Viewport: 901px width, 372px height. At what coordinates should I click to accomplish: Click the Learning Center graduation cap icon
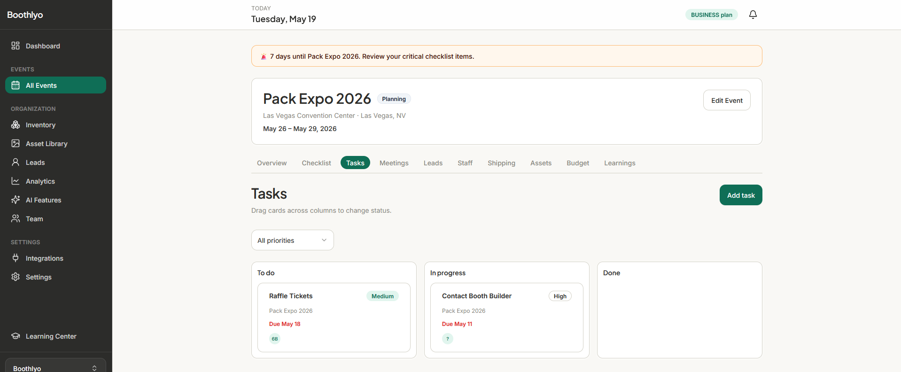point(16,336)
